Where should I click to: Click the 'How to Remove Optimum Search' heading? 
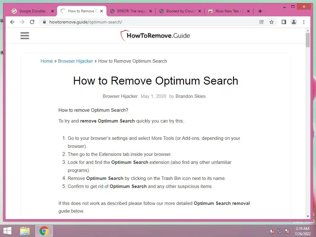pyautogui.click(x=156, y=81)
